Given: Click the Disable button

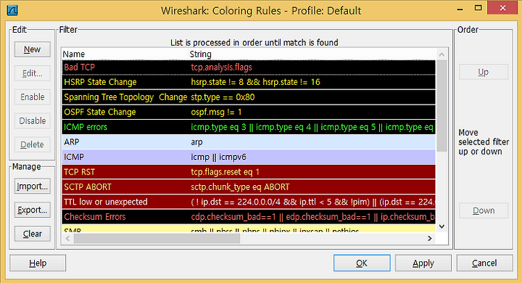Looking at the screenshot, I should 33,120.
